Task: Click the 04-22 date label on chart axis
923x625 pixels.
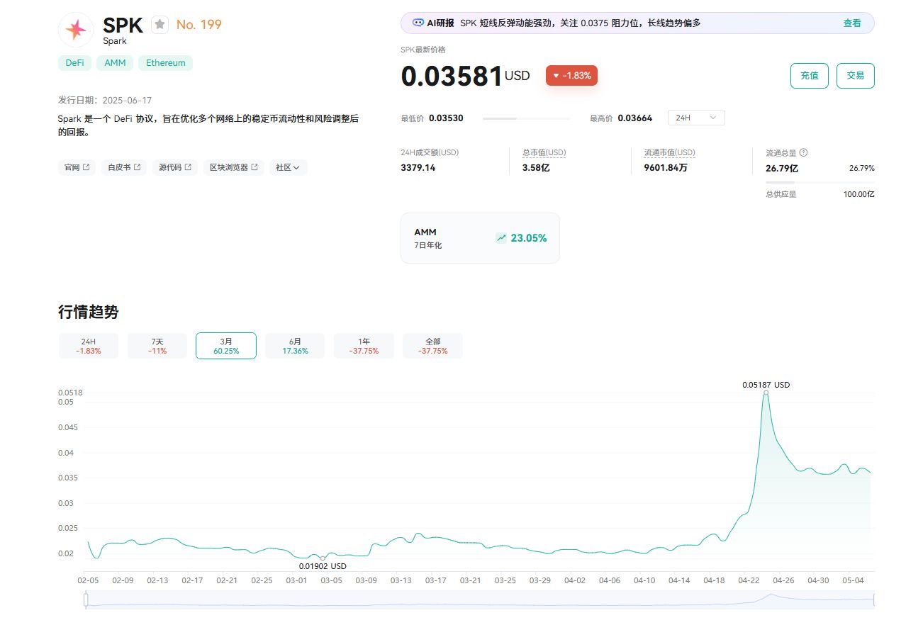Action: tap(749, 580)
